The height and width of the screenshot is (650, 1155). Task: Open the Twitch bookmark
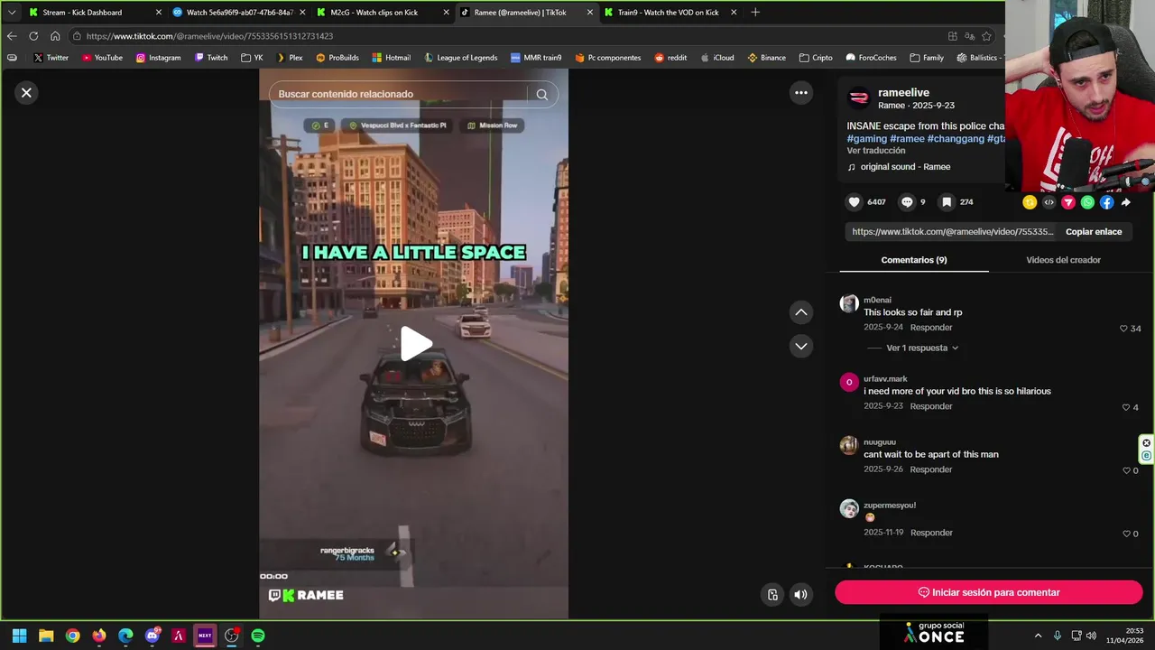point(211,58)
